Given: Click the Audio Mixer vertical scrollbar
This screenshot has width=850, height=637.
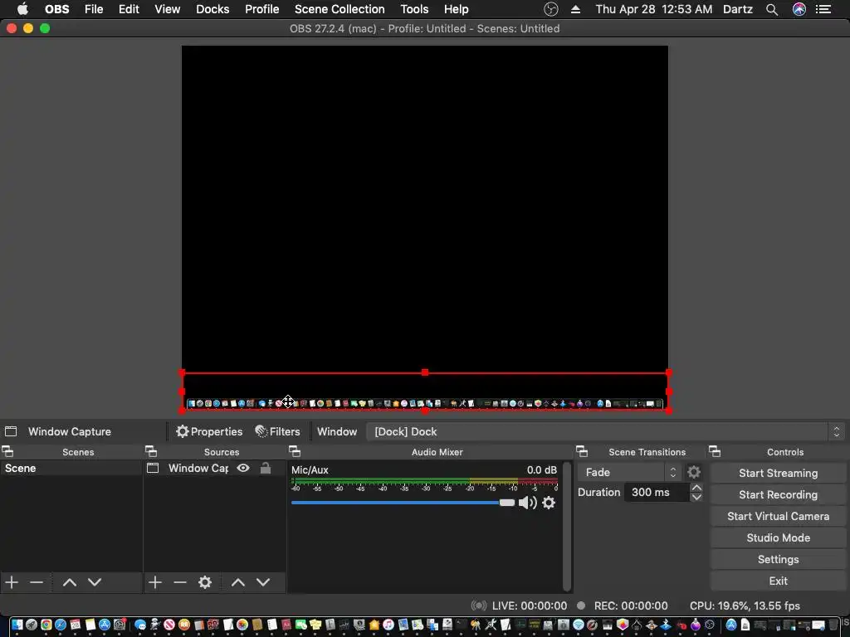Looking at the screenshot, I should [x=567, y=526].
